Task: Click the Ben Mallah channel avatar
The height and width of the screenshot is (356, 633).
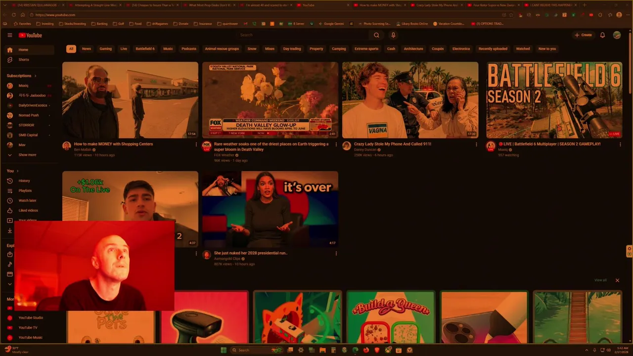Action: tap(67, 146)
